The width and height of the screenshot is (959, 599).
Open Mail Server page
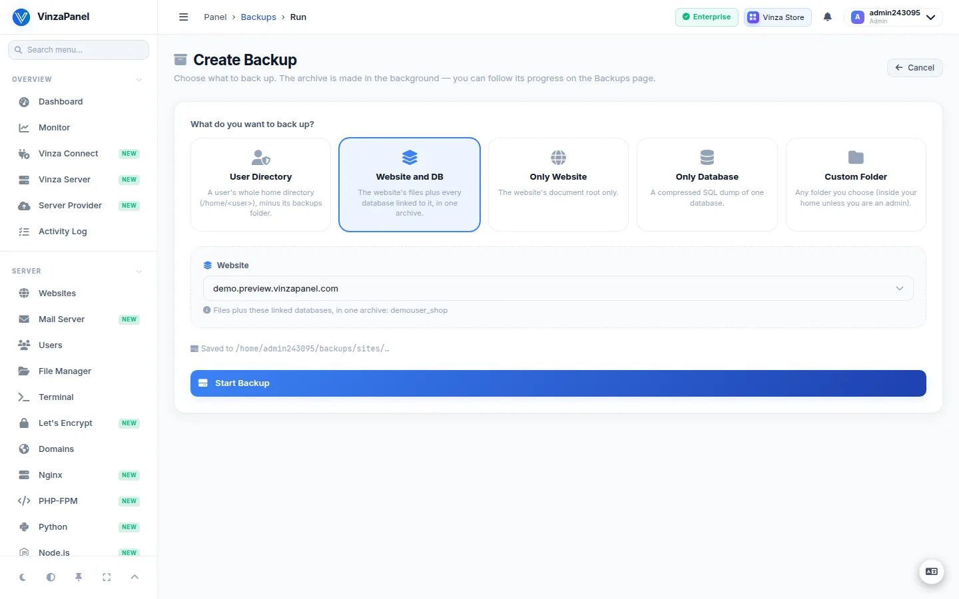[x=79, y=319]
